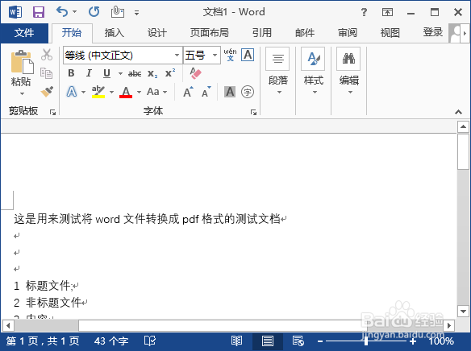Collapse the ribbon with up chevron
471x351 pixels.
coord(458,112)
